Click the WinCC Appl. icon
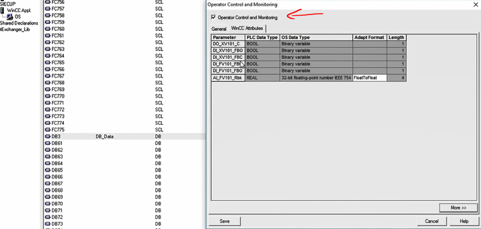Screen dimensions: 481x229 coord(3,10)
